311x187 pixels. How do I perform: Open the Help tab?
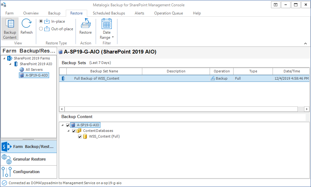tap(197, 13)
